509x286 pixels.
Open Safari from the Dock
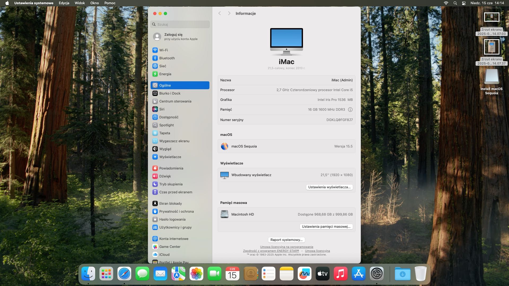[124, 274]
